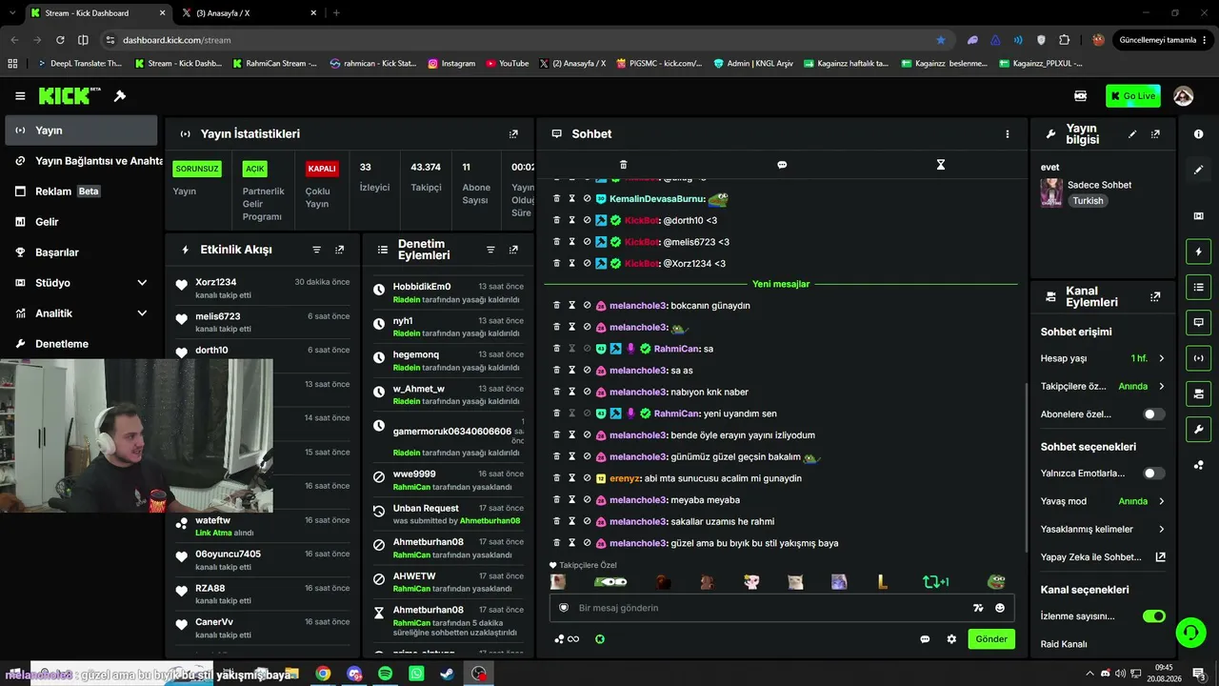Open the emoji picker in message box
The width and height of the screenshot is (1219, 686).
pos(1000,608)
